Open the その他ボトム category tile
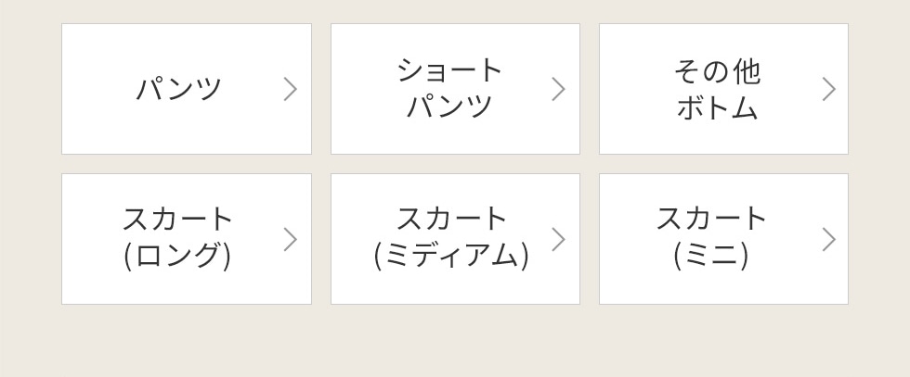 tap(723, 89)
